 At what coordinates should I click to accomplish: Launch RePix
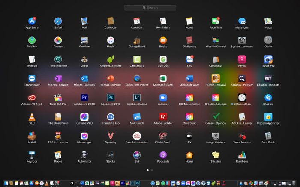pos(242,59)
